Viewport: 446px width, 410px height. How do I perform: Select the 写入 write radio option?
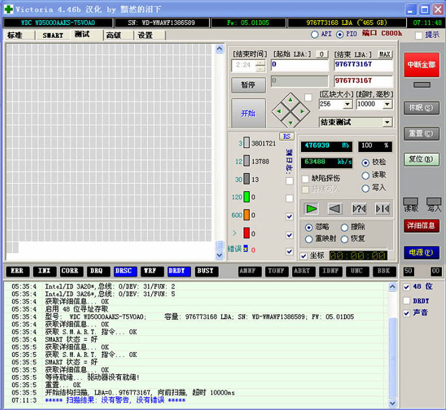point(365,189)
